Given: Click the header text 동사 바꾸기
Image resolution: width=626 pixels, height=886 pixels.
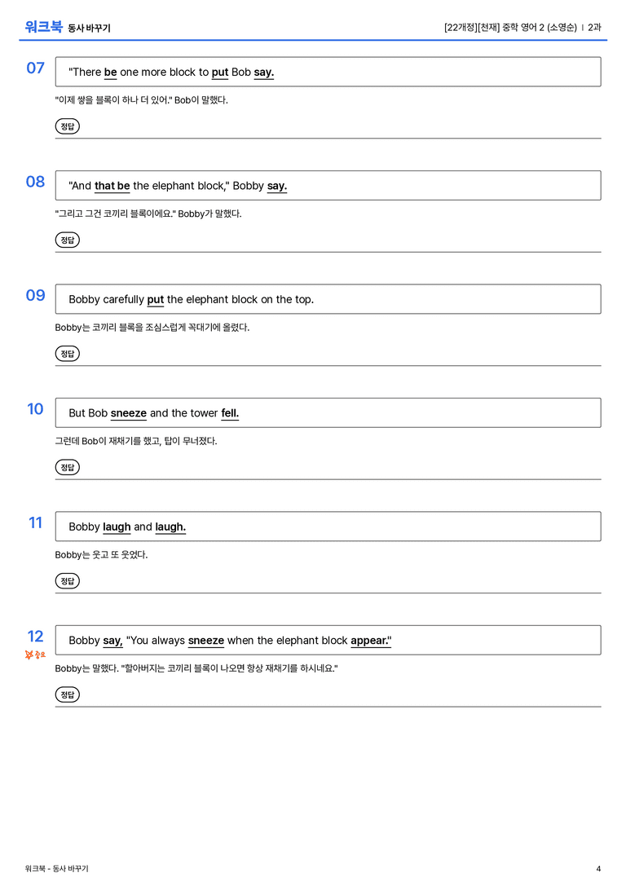Looking at the screenshot, I should pyautogui.click(x=90, y=28).
